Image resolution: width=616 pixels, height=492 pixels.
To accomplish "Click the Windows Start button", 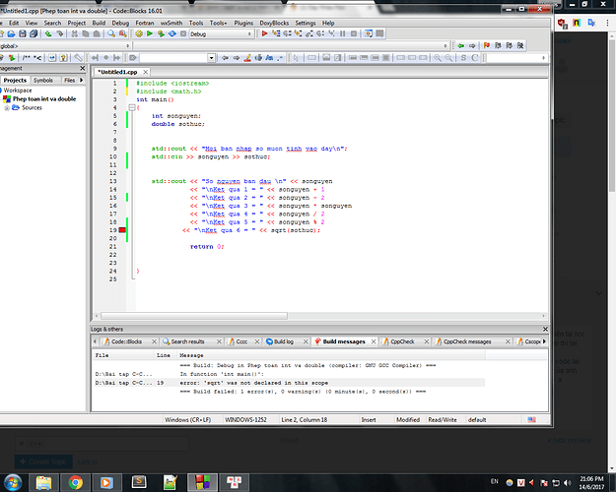I will [13, 481].
